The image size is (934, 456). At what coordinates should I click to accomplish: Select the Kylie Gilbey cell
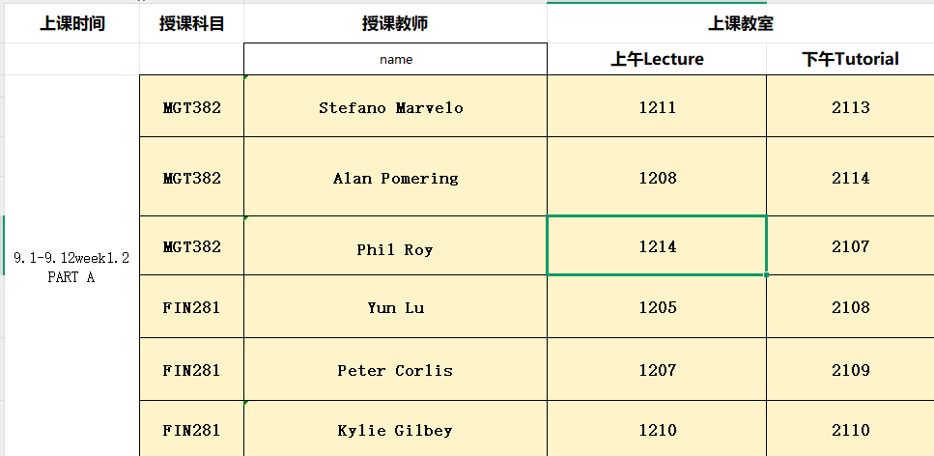coord(395,430)
